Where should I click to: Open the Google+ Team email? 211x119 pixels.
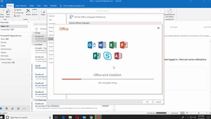click(39, 50)
